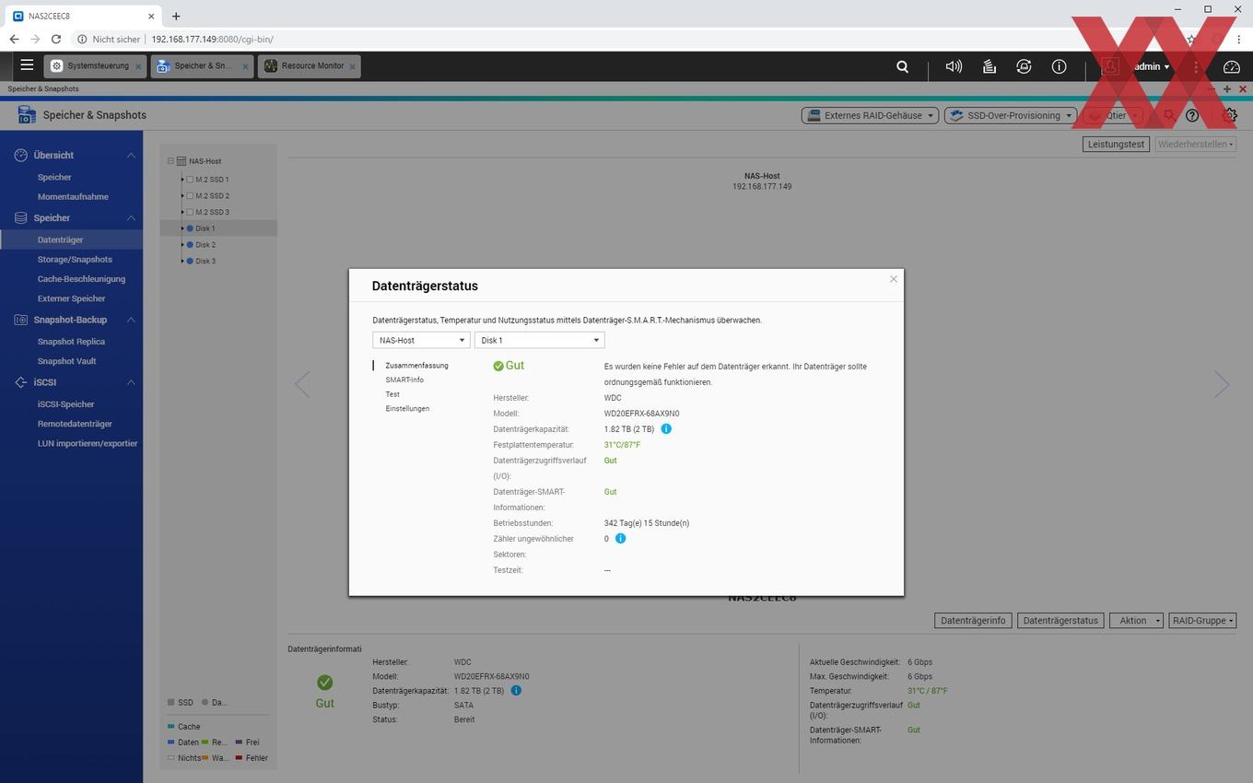Image resolution: width=1253 pixels, height=783 pixels.
Task: Open the QTS main menu hamburger icon
Action: point(27,65)
